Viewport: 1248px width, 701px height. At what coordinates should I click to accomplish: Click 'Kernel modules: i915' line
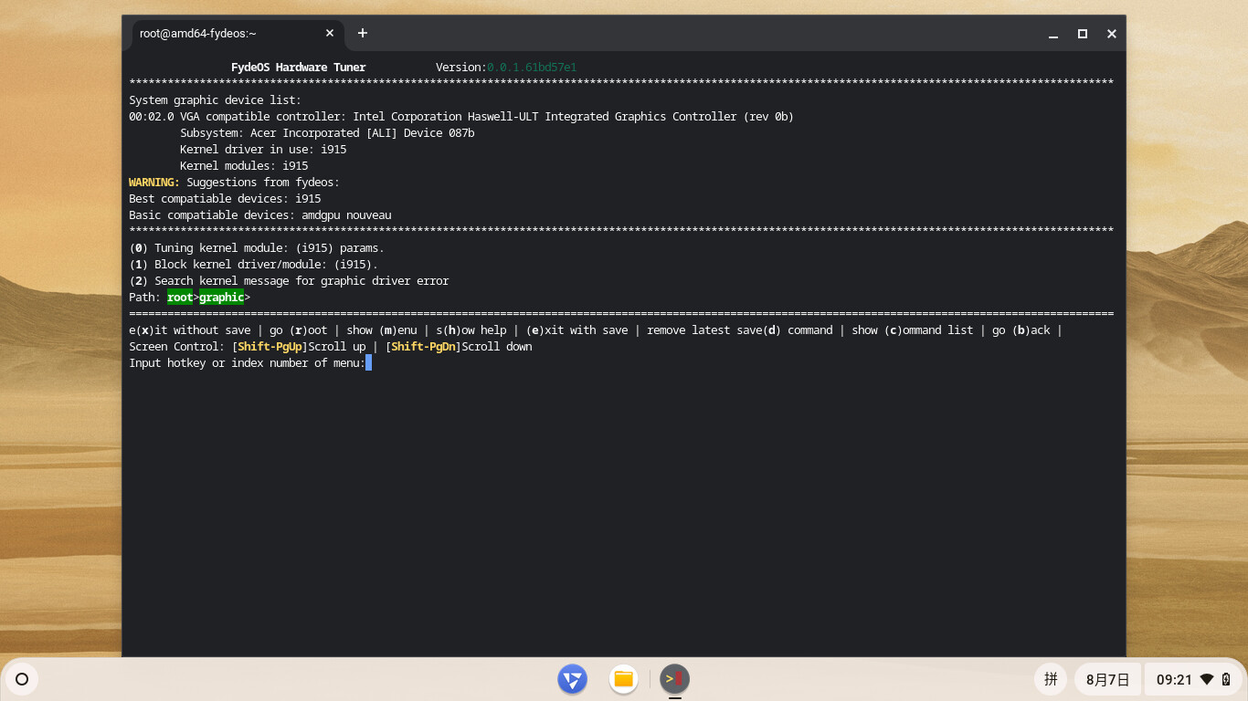(244, 166)
